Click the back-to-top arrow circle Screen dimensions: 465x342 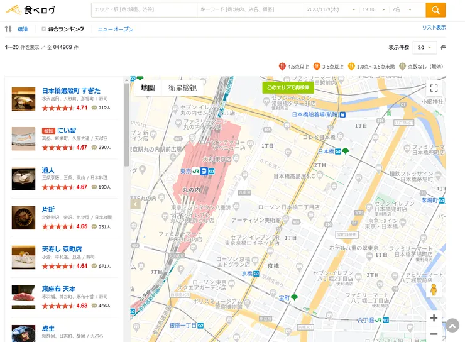pyautogui.click(x=452, y=326)
